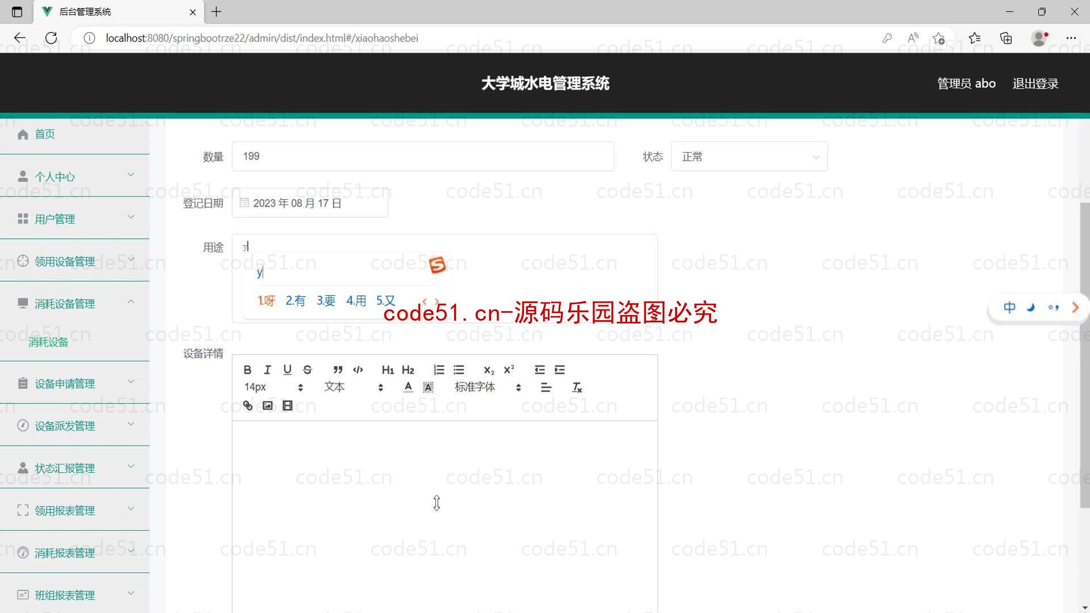Insert a blockquote using the quote icon
This screenshot has width=1090, height=613.
(338, 370)
